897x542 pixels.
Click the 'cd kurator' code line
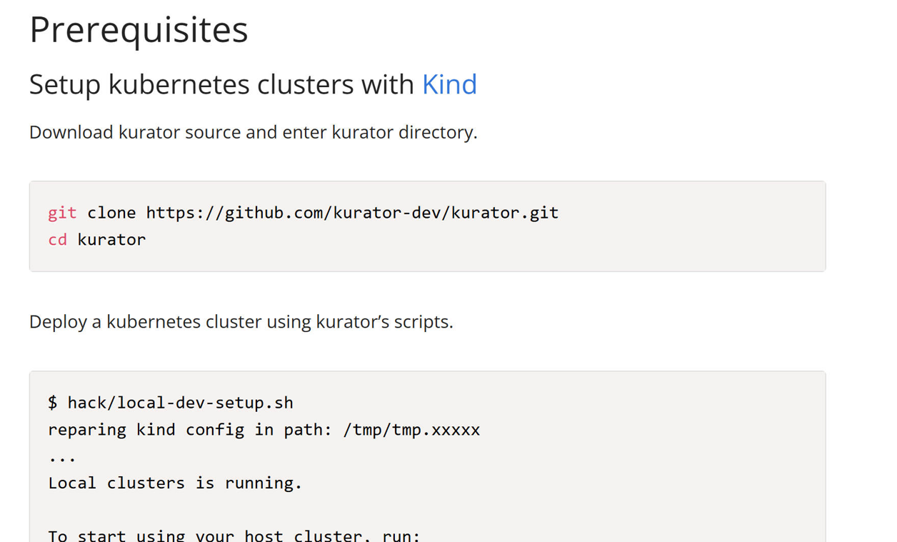pyautogui.click(x=96, y=239)
